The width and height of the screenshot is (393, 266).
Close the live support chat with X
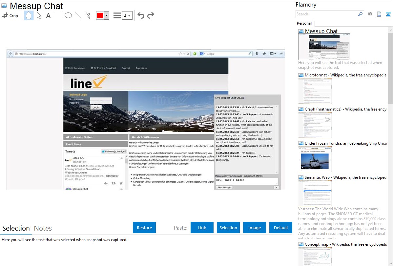[277, 187]
